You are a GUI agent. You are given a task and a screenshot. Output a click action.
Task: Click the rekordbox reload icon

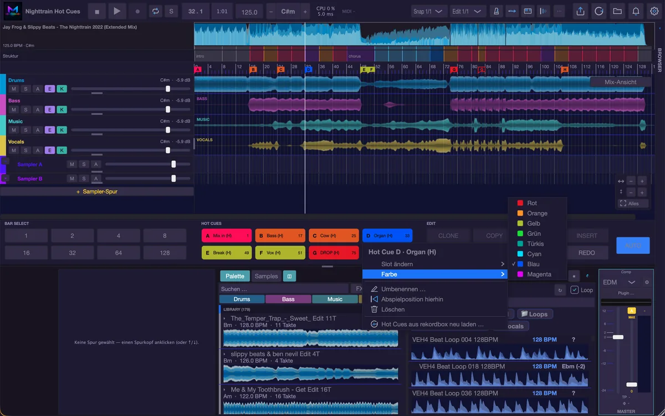[375, 324]
